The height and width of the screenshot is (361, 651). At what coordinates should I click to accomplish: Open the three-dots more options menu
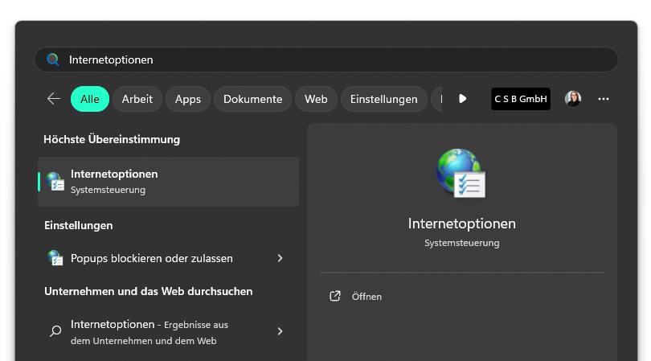(604, 99)
